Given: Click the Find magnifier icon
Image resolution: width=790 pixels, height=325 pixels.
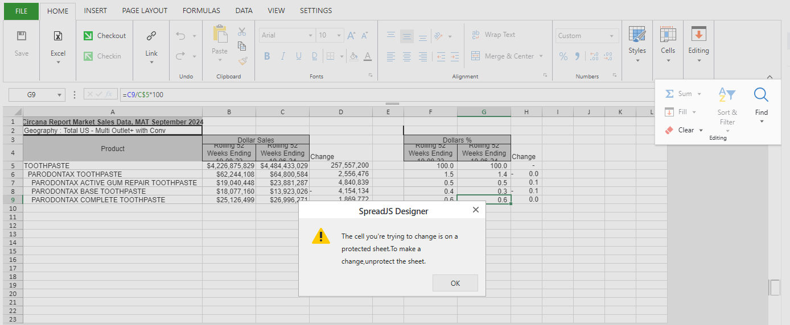Looking at the screenshot, I should pyautogui.click(x=761, y=94).
